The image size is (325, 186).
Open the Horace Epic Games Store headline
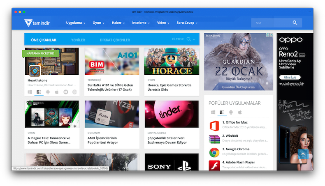[169, 87]
